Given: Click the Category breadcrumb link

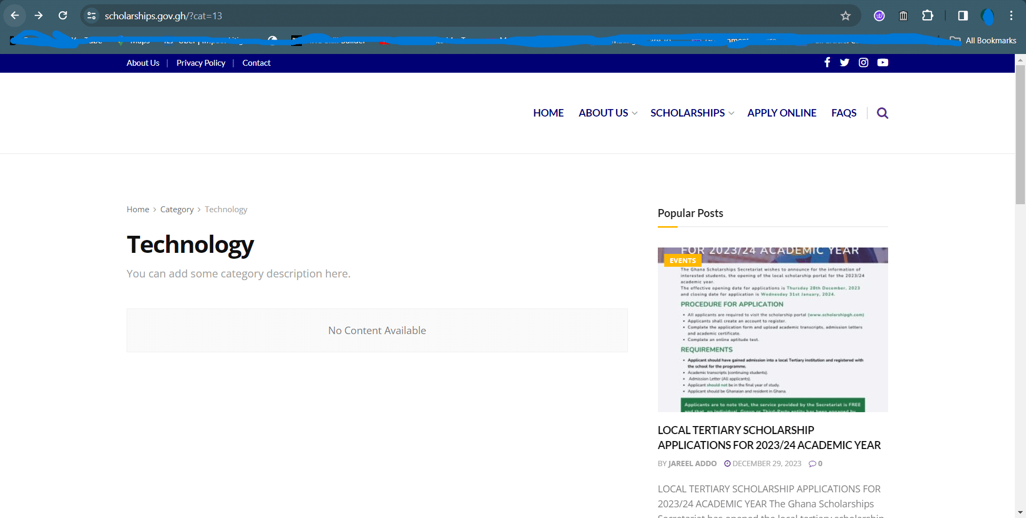Looking at the screenshot, I should (x=177, y=210).
